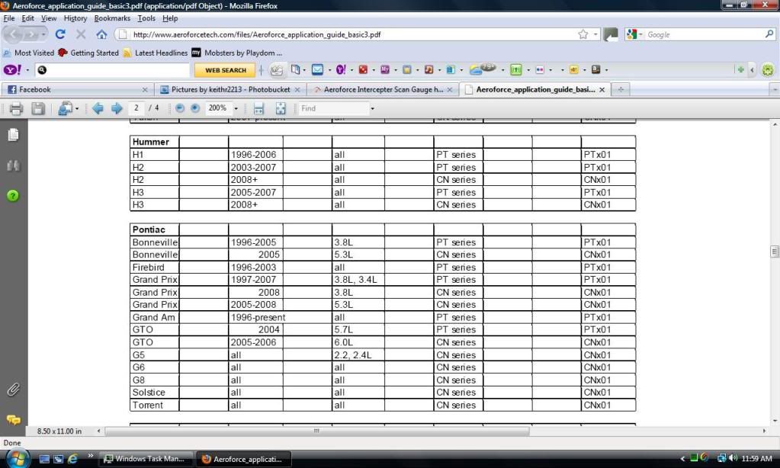Close the Aeroforce_application_guide tab
Image resolution: width=780 pixels, height=468 pixels.
pyautogui.click(x=602, y=89)
